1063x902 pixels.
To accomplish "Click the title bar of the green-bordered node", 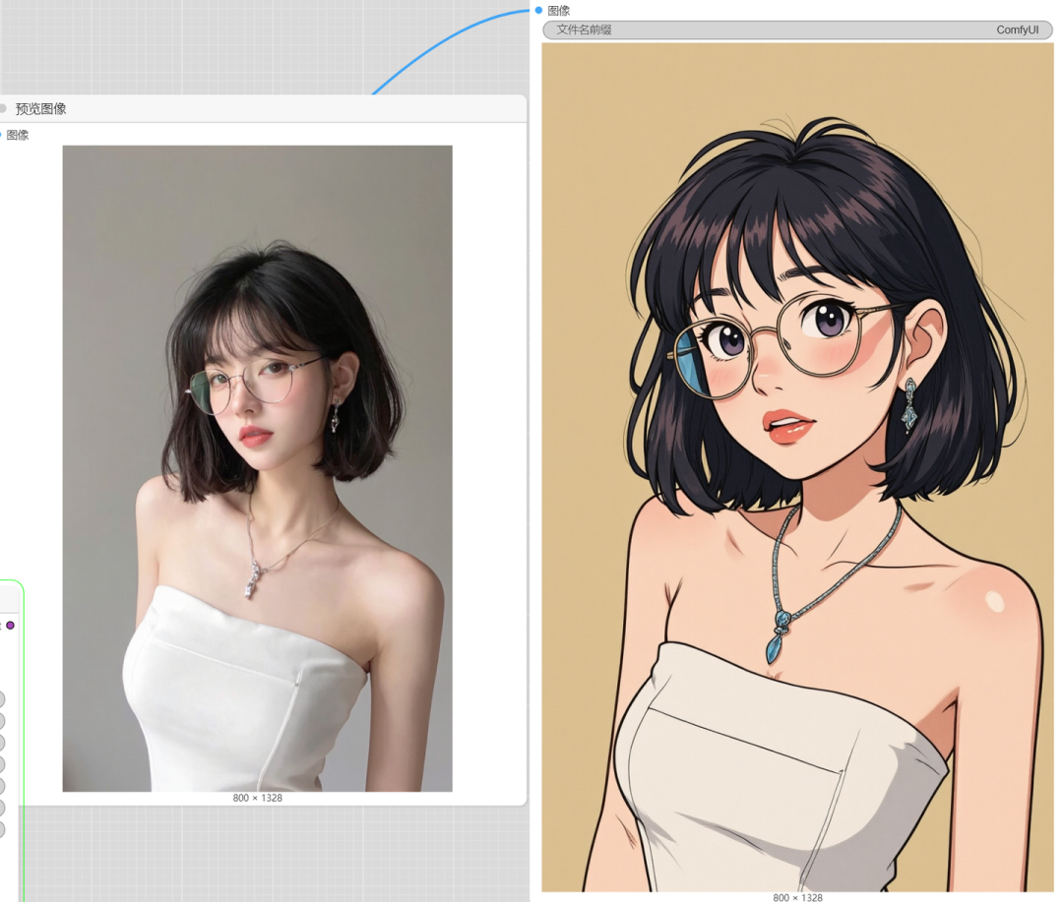I will (10, 596).
